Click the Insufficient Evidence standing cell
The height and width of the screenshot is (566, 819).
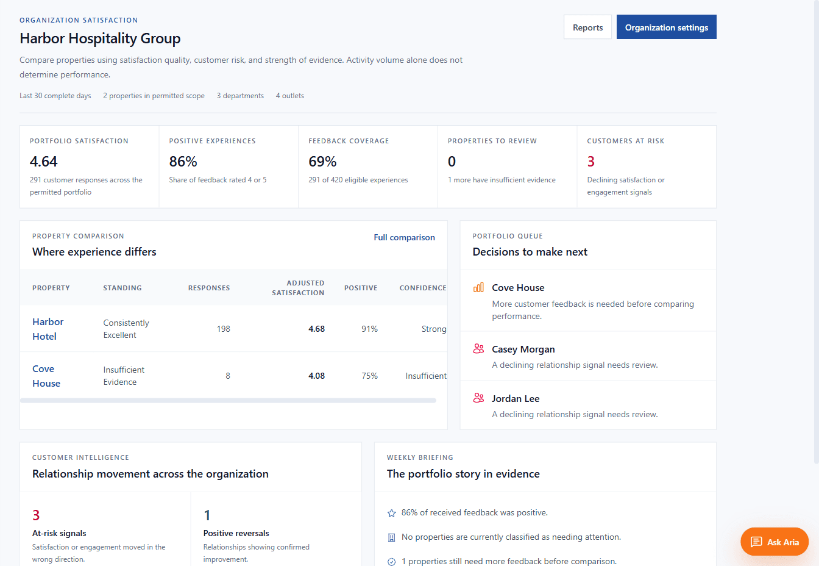(124, 376)
